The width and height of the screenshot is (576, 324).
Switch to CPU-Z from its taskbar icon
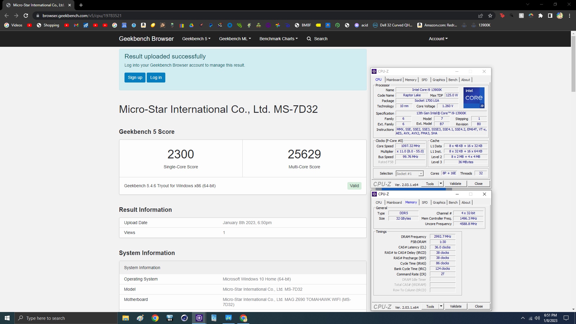pos(199,318)
